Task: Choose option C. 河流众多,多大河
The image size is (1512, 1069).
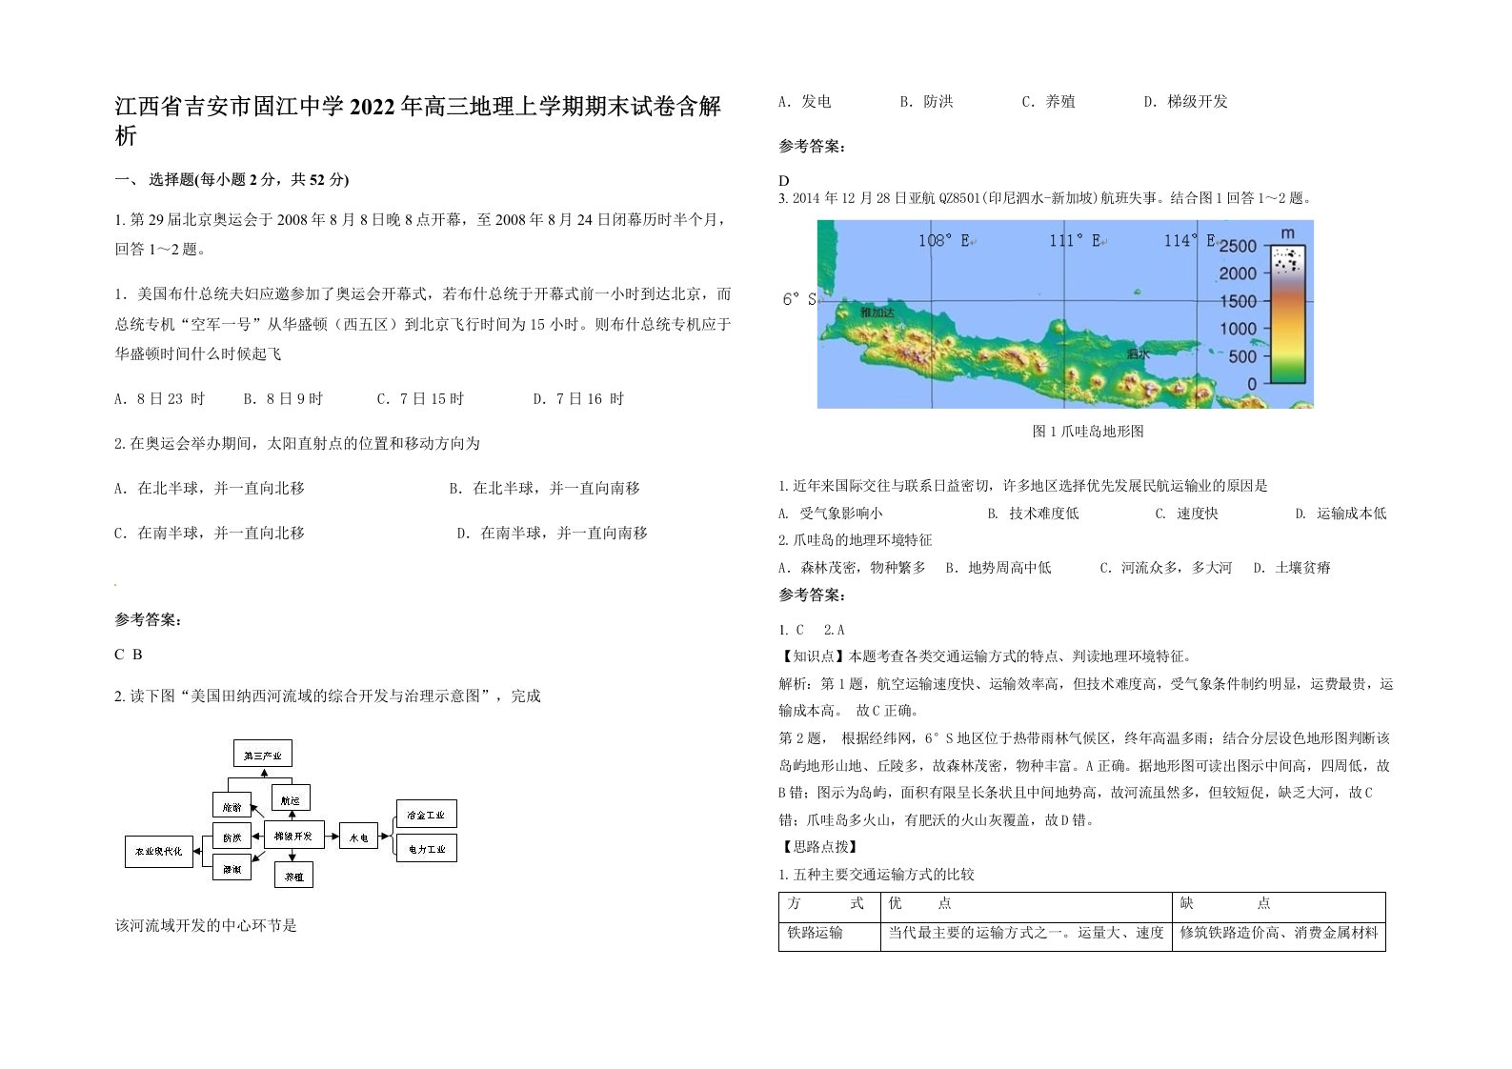Action: (x=1166, y=568)
